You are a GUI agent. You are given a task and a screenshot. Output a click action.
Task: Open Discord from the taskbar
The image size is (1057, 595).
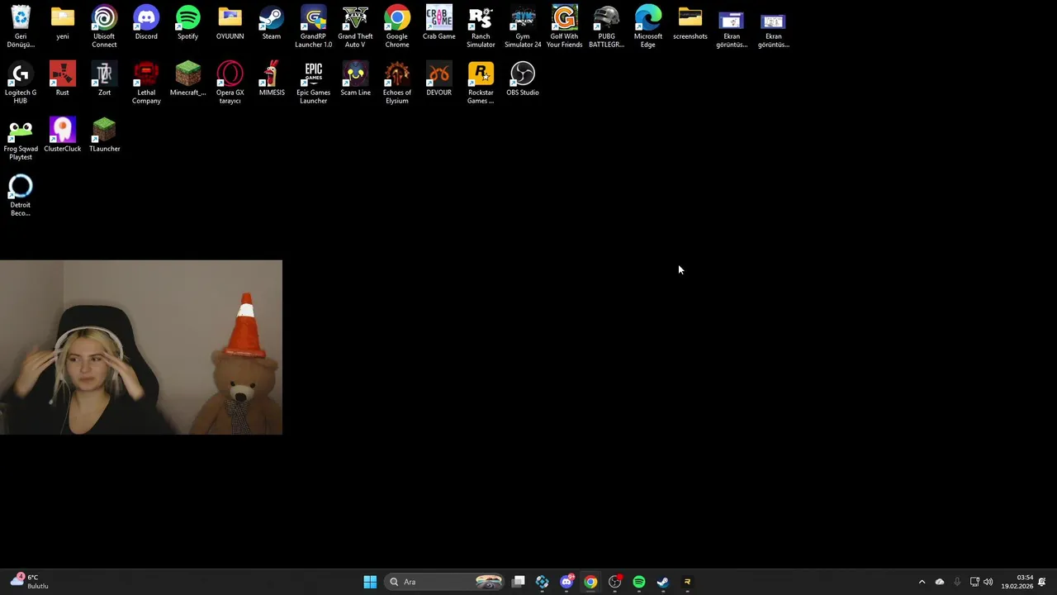pos(566,582)
